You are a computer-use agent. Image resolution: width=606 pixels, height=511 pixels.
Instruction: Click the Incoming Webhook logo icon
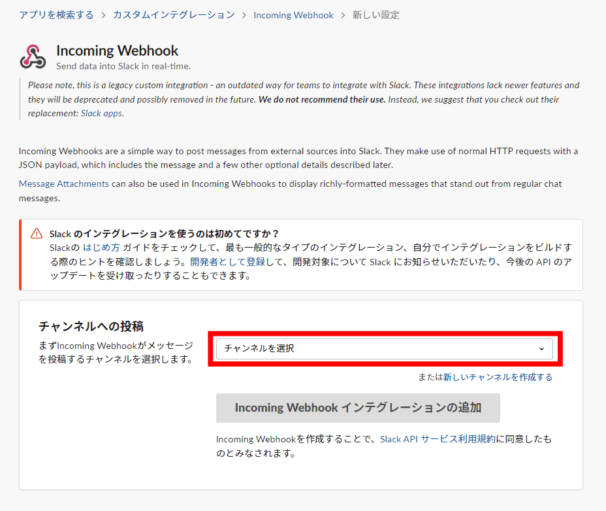[x=33, y=57]
